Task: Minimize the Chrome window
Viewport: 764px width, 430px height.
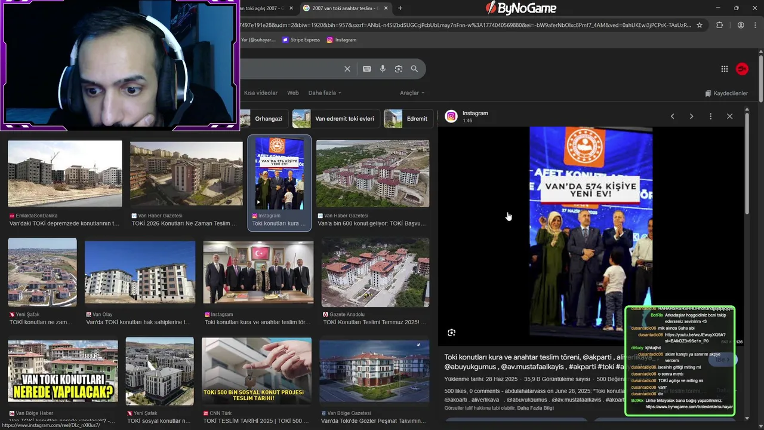Action: pos(718,8)
